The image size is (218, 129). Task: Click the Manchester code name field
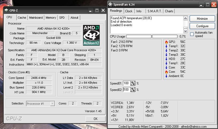[x=40, y=33]
